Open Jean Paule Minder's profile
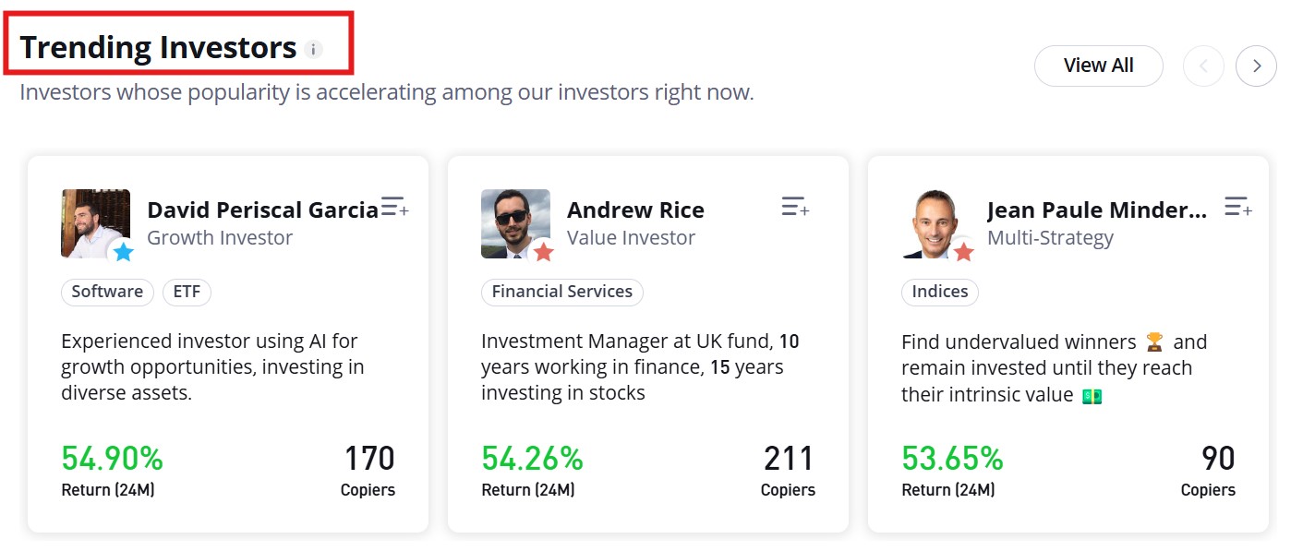This screenshot has height=551, width=1303. click(1096, 210)
